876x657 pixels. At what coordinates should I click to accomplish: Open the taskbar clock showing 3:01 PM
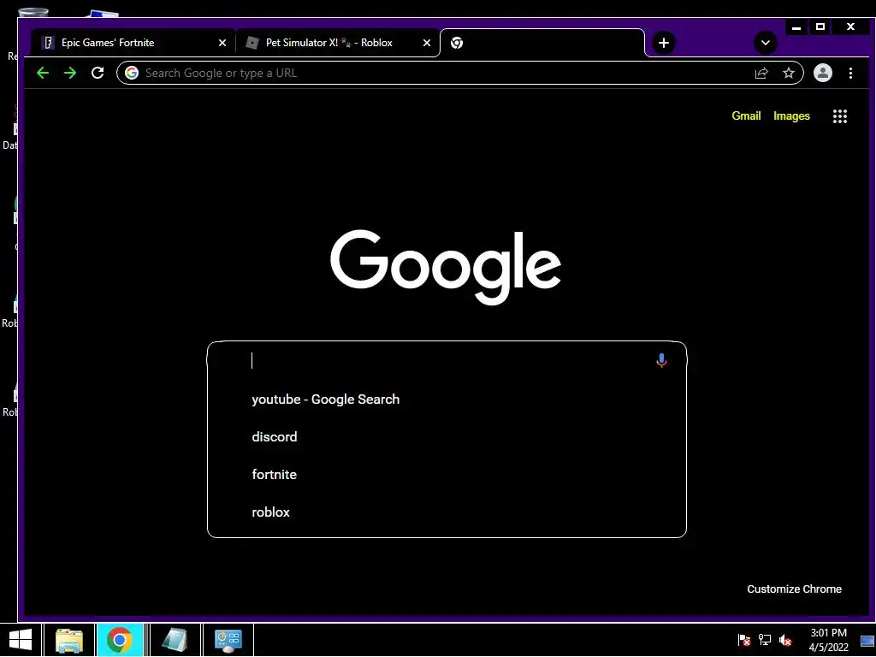828,640
